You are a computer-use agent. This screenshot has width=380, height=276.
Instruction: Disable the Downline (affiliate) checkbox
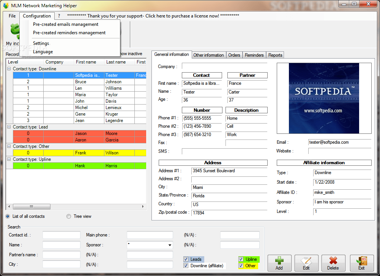click(186, 266)
